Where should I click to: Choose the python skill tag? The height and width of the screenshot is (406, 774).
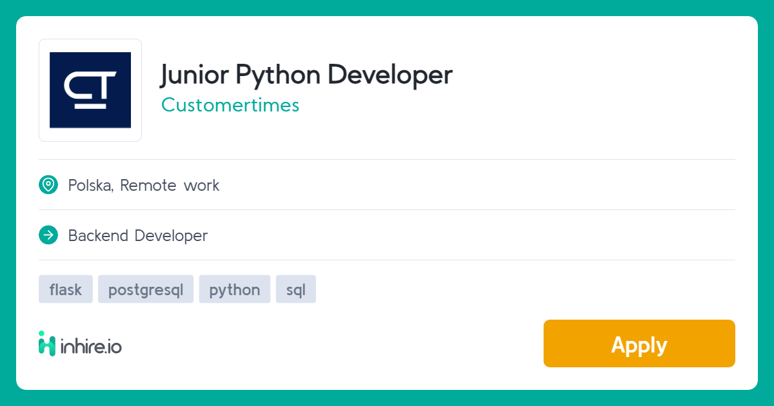pyautogui.click(x=235, y=289)
